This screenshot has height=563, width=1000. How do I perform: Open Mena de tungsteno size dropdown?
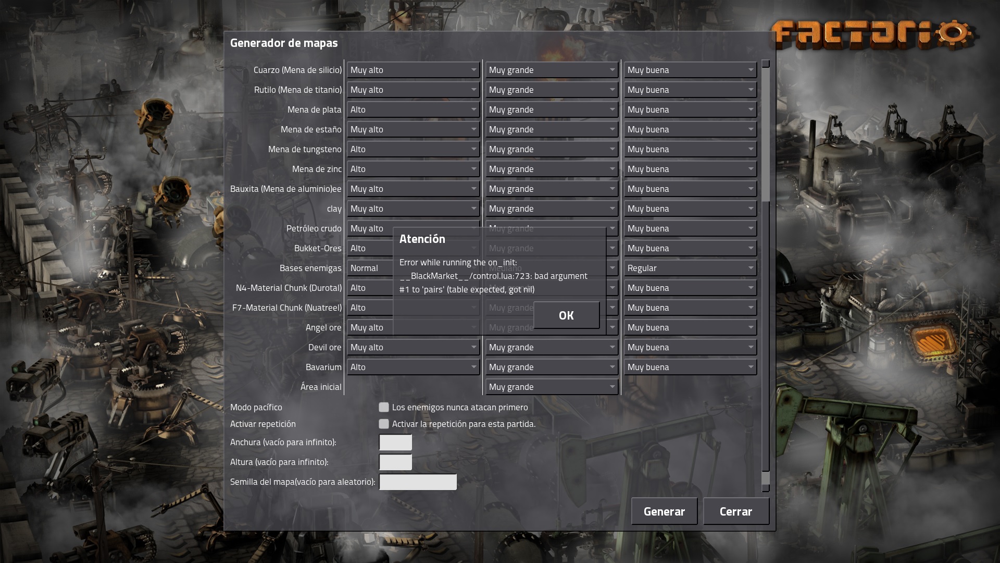[552, 149]
